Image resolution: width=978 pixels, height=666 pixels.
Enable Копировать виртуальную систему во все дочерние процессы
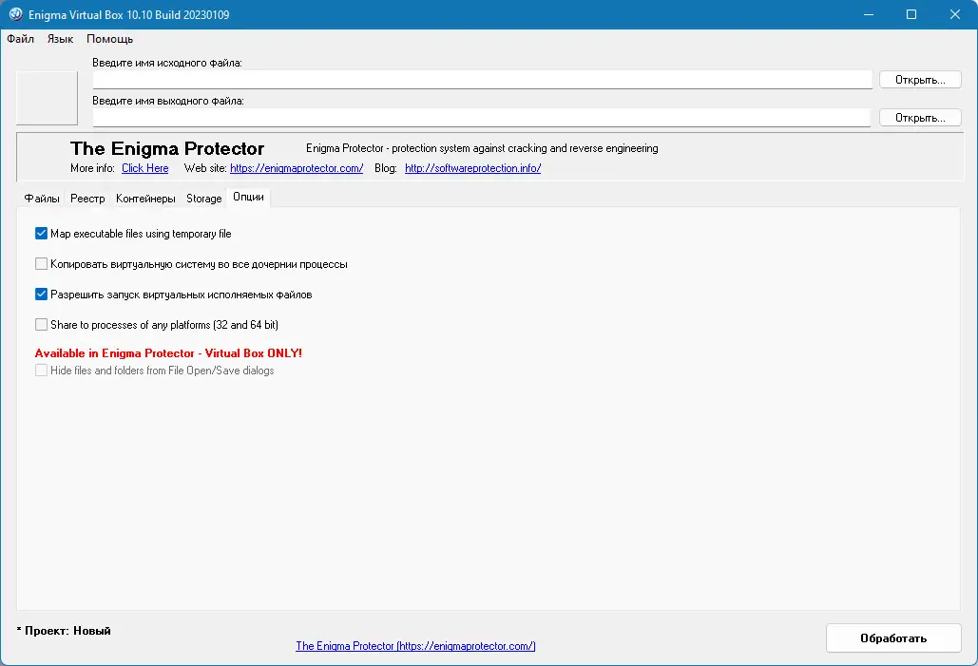pyautogui.click(x=41, y=264)
